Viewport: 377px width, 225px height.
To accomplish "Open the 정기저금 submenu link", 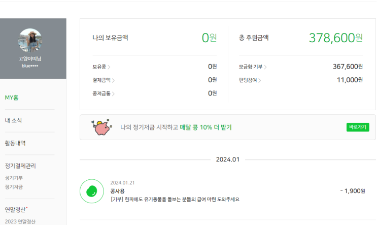I will click(x=14, y=187).
